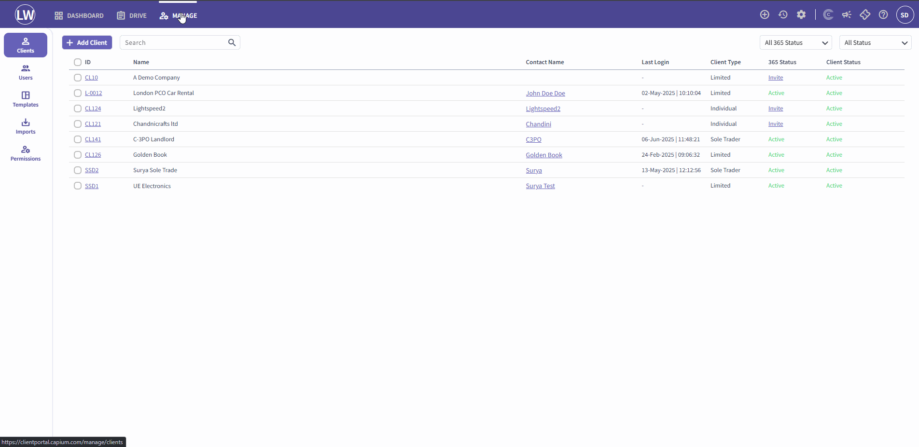The width and height of the screenshot is (919, 447).
Task: Click the Client Status column header
Action: pos(843,62)
